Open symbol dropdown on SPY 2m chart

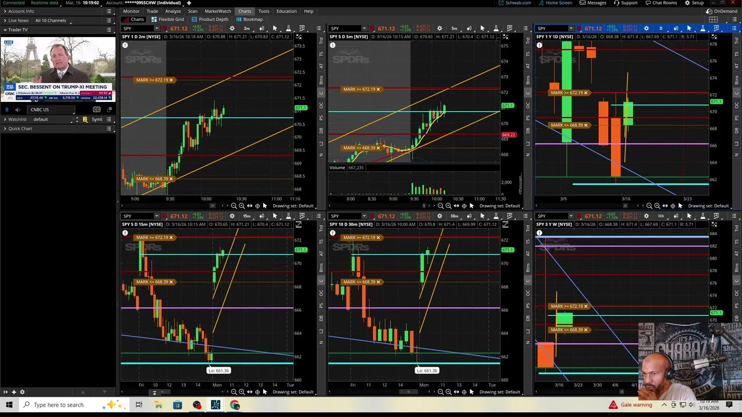coord(157,28)
